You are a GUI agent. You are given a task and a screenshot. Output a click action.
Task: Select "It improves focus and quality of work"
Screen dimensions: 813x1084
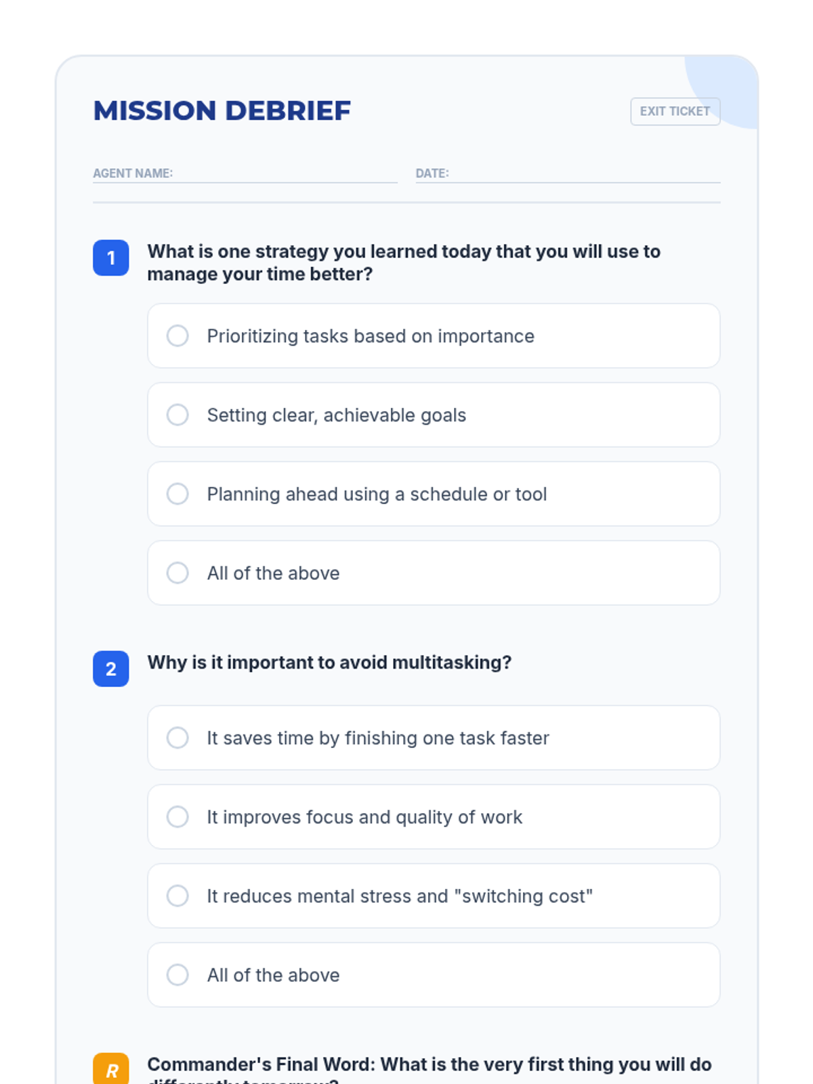pyautogui.click(x=178, y=817)
